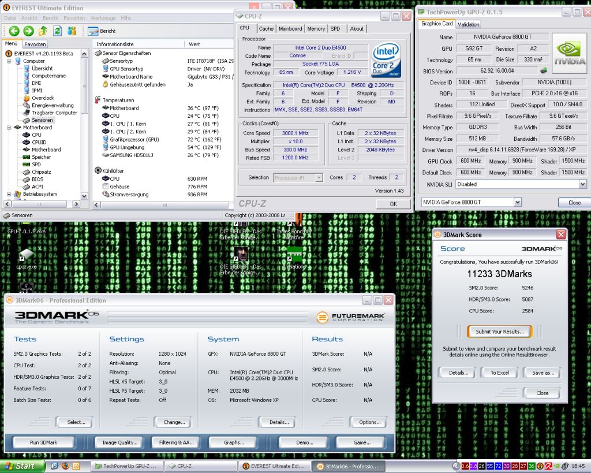Open GPU-Z.0.1.5.exe desktop icon
591x473 pixels.
(x=27, y=231)
